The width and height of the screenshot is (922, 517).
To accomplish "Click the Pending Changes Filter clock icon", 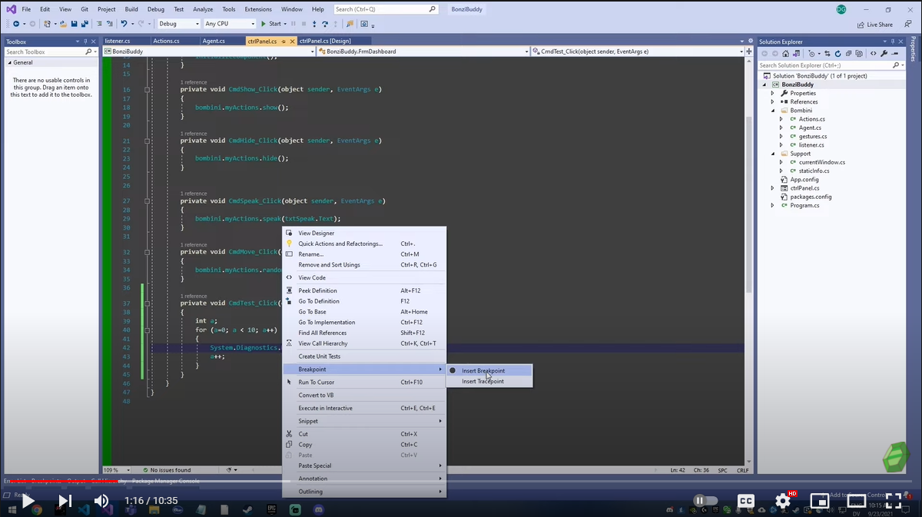I will point(811,54).
